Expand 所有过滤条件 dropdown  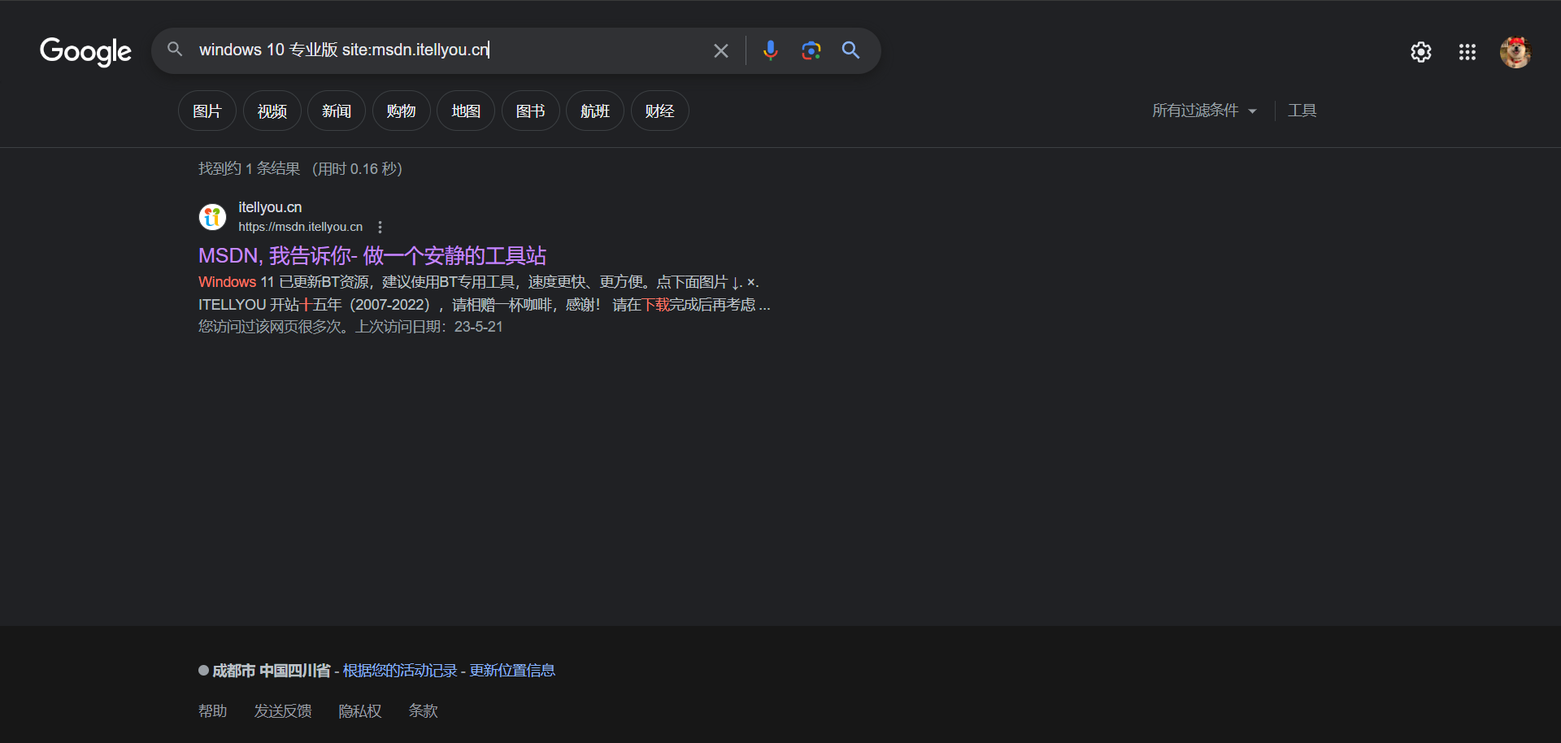coord(1204,111)
